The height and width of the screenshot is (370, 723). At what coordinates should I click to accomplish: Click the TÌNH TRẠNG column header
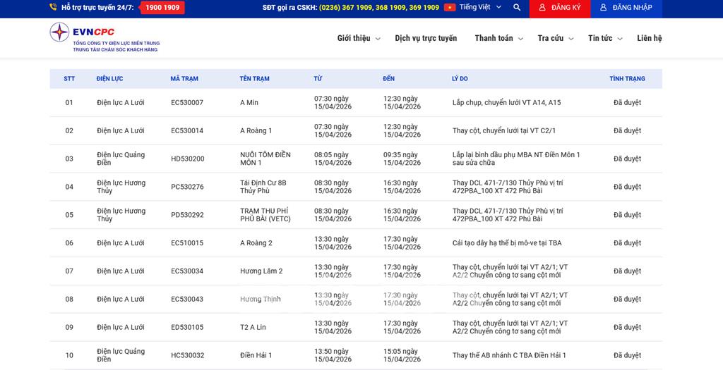627,79
